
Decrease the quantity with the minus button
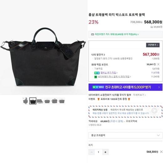(92, 152)
